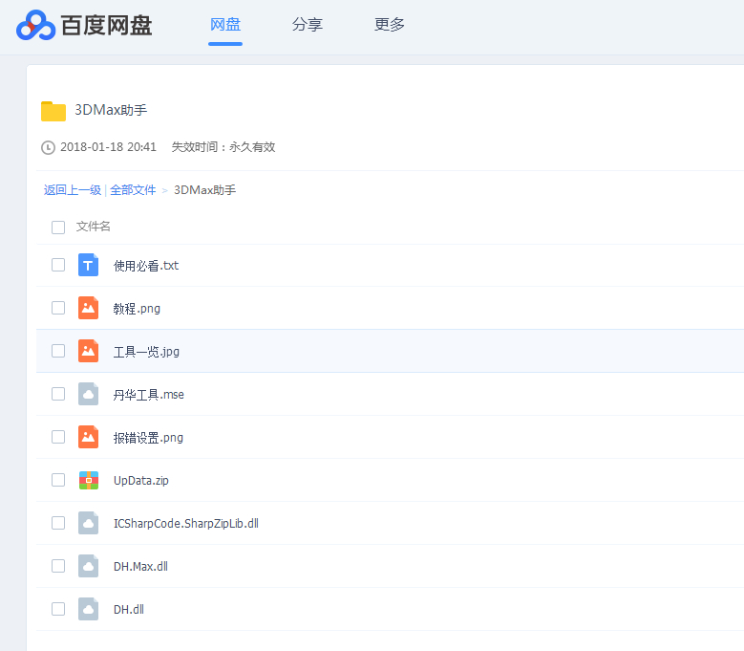Check the box for 使用必看.txt

coord(58,265)
